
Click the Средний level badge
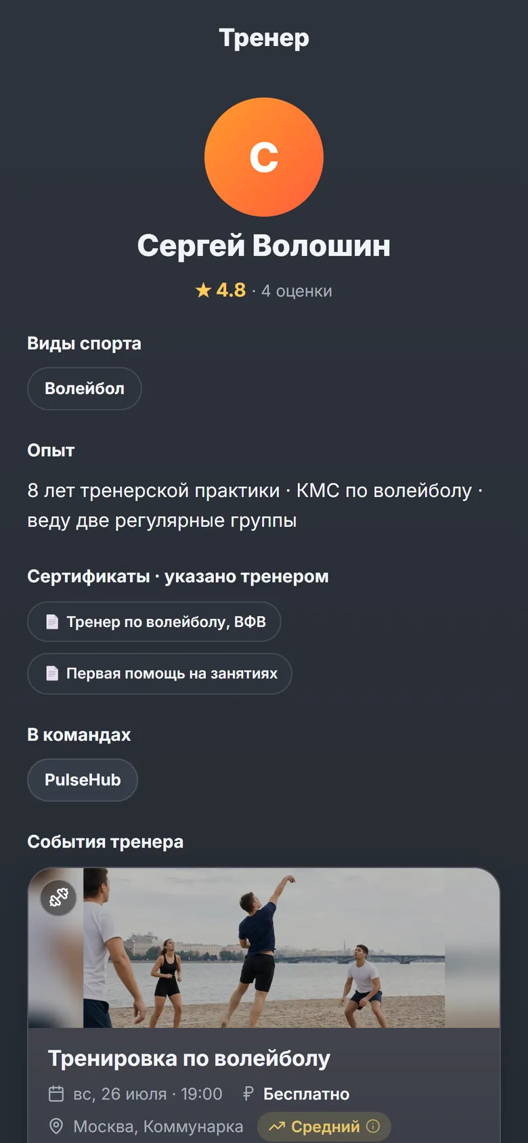324,1127
